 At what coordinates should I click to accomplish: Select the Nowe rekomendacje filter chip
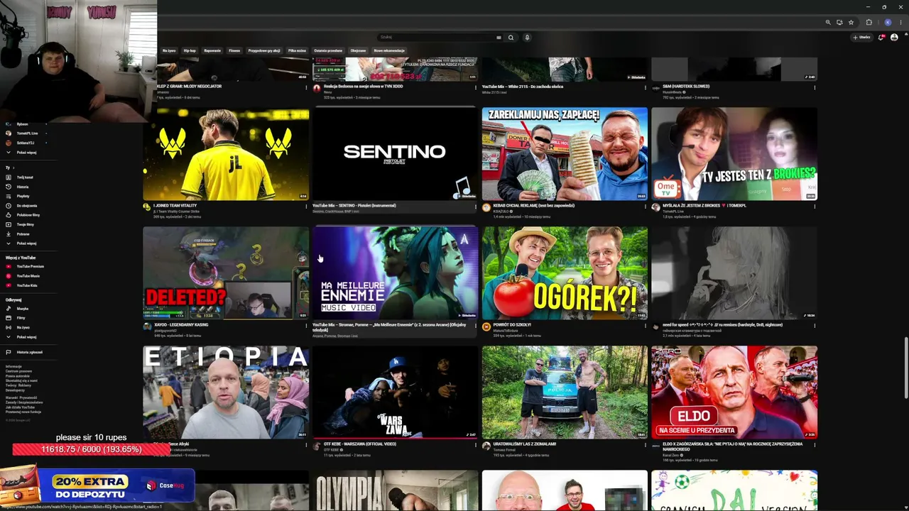pyautogui.click(x=389, y=51)
